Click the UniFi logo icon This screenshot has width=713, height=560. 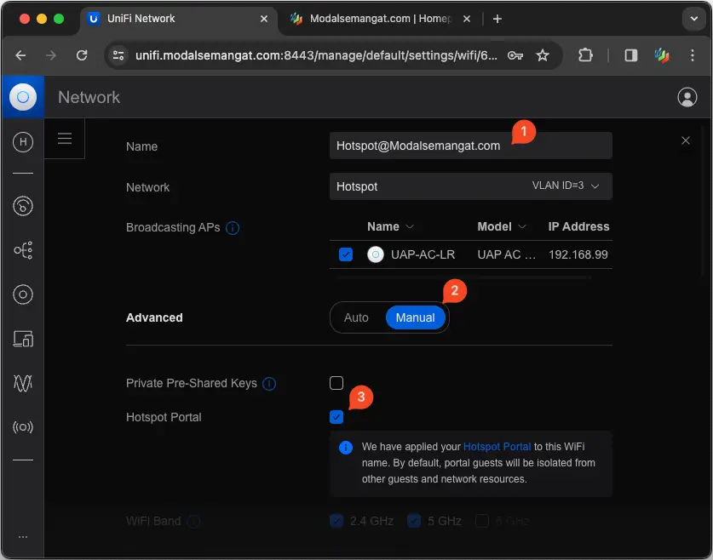point(23,97)
